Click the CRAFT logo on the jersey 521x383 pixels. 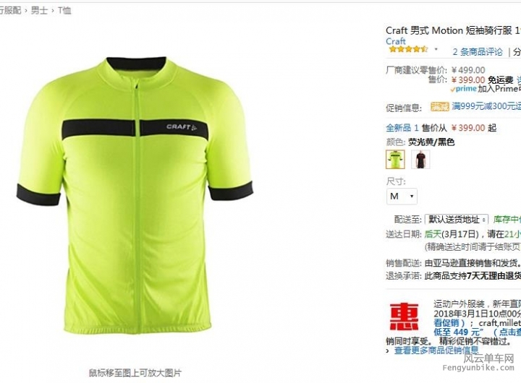pyautogui.click(x=182, y=126)
